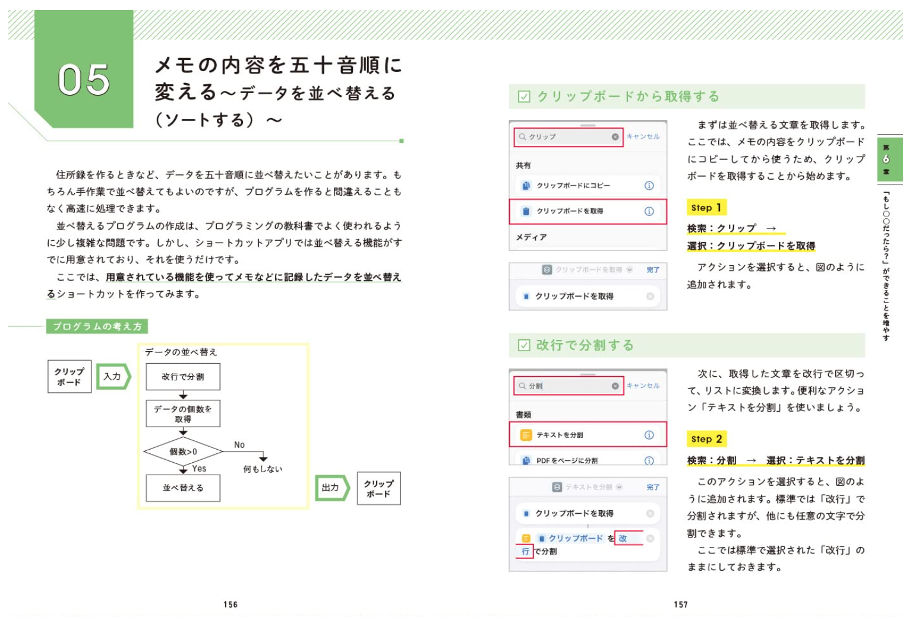
Task: Click info icon beside PDFをページに分割
Action: [649, 460]
